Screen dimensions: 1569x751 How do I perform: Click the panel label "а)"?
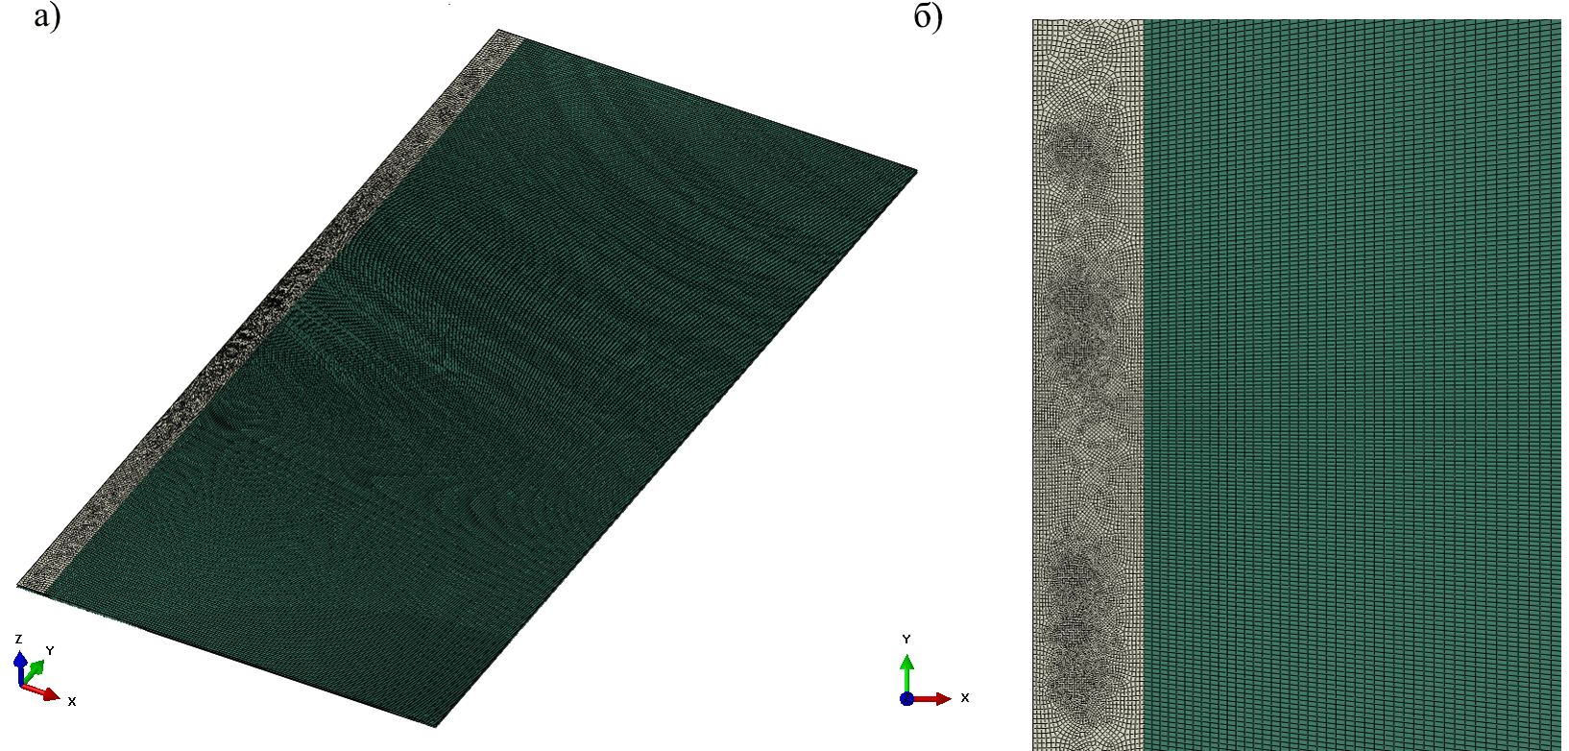click(x=47, y=15)
